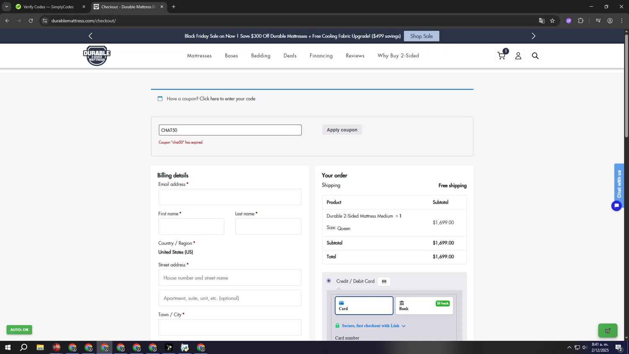Screen dimensions: 629x354
Task: Open the tab search dropdown arrow
Action: coord(6,7)
